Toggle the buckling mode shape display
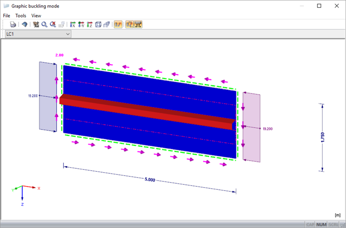This screenshot has height=228, width=346. pos(118,24)
